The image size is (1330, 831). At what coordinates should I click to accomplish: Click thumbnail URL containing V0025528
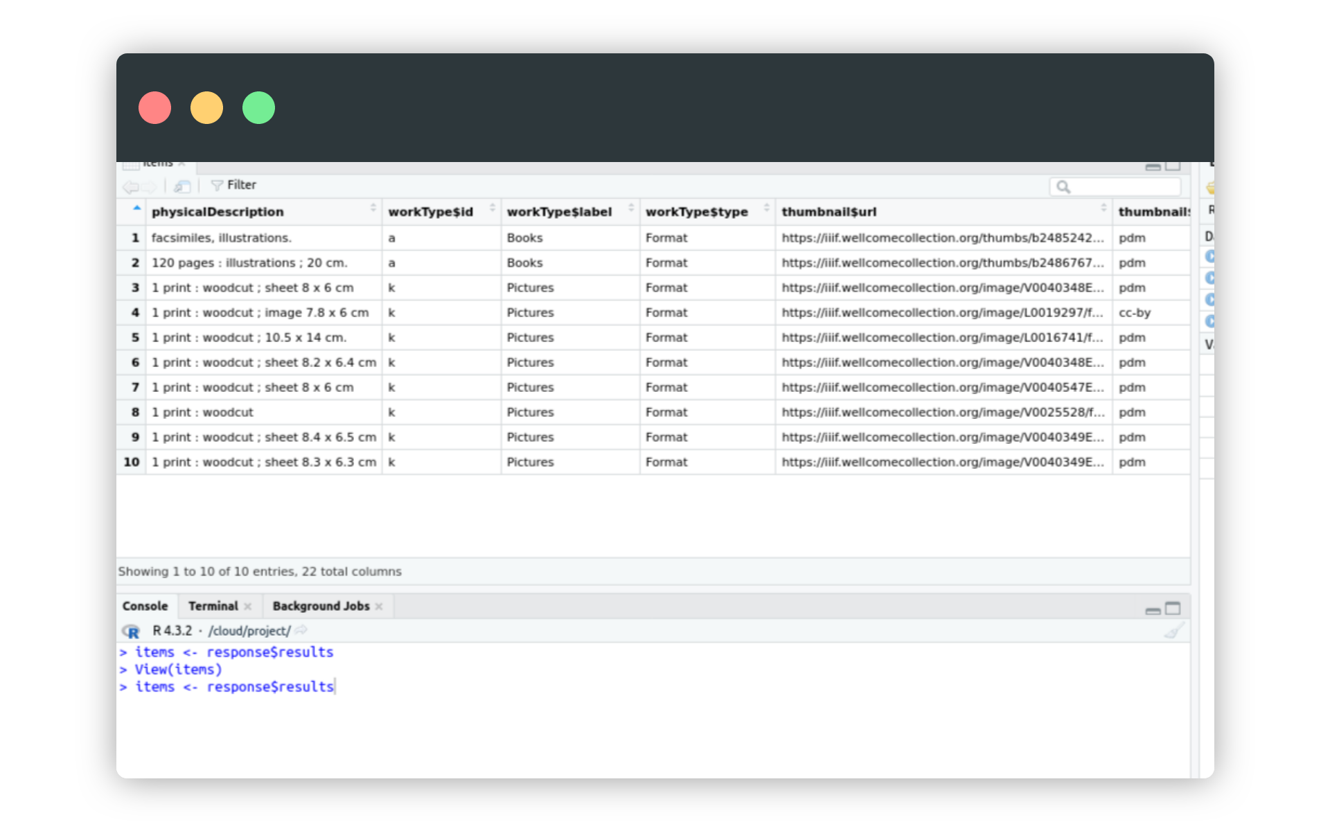[x=943, y=413]
